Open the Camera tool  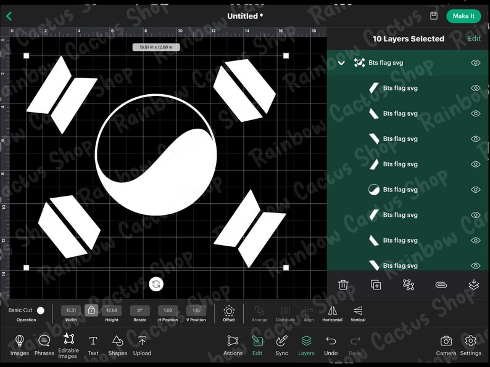click(x=446, y=345)
